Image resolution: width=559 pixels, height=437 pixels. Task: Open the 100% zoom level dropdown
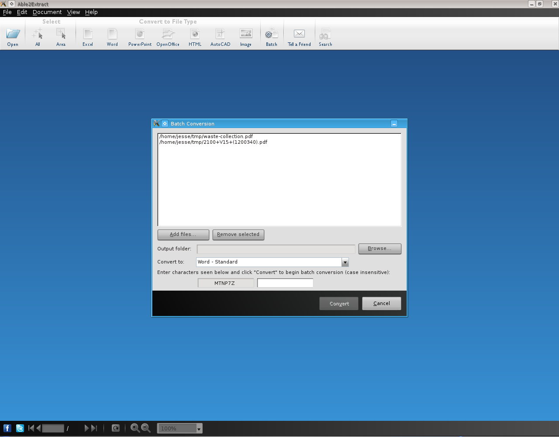tap(199, 429)
